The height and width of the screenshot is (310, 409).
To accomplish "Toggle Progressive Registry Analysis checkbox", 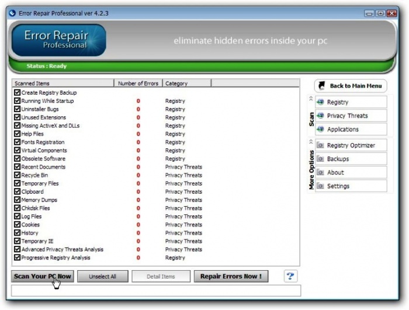I will tap(17, 257).
